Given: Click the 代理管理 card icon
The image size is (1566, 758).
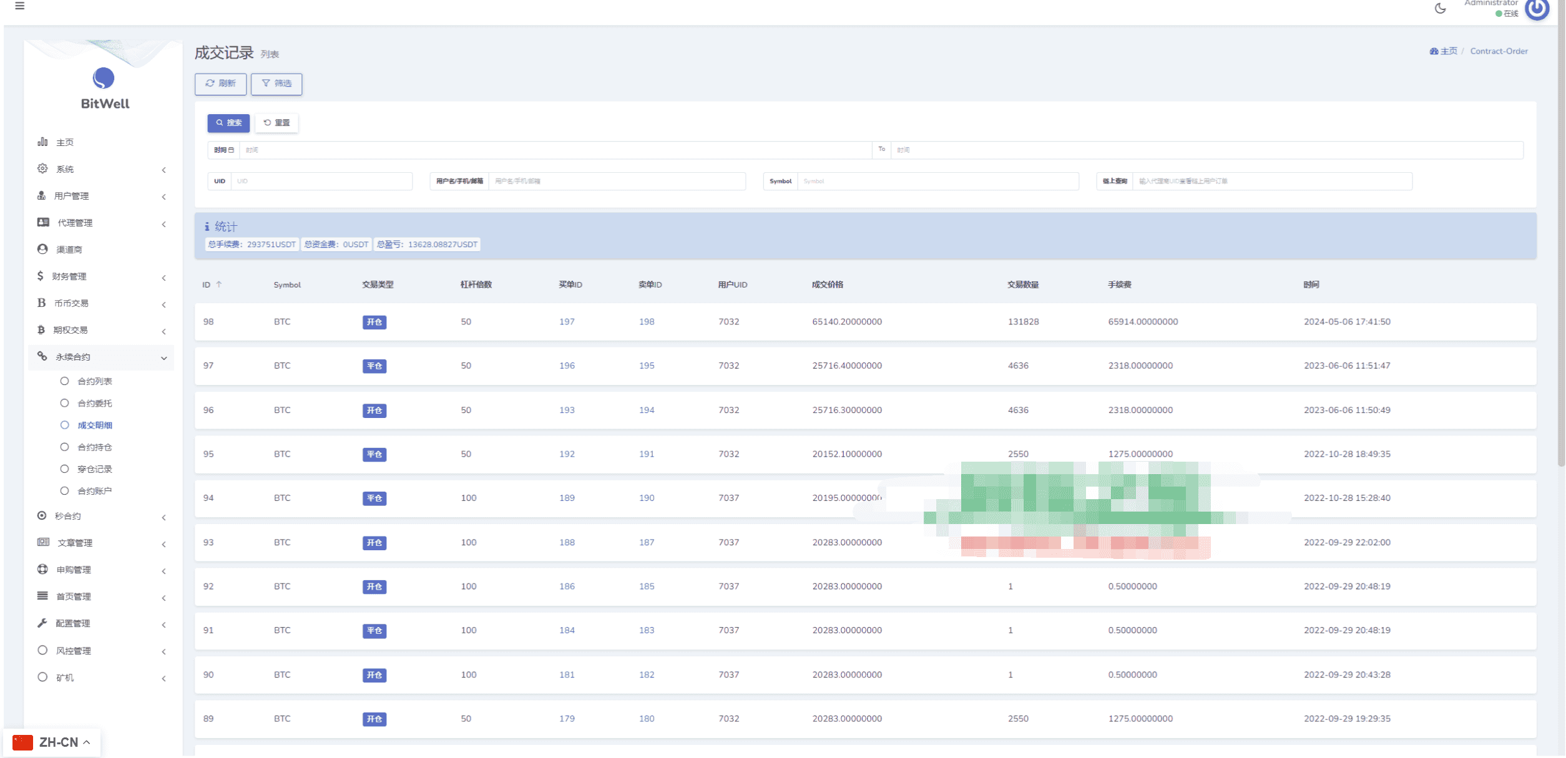Looking at the screenshot, I should [x=43, y=222].
